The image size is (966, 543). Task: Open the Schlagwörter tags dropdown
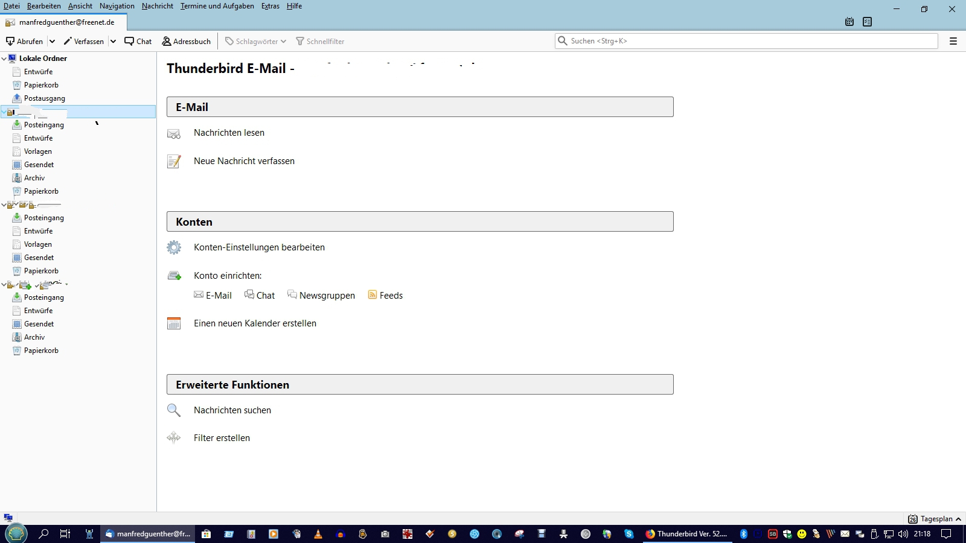[x=255, y=41]
